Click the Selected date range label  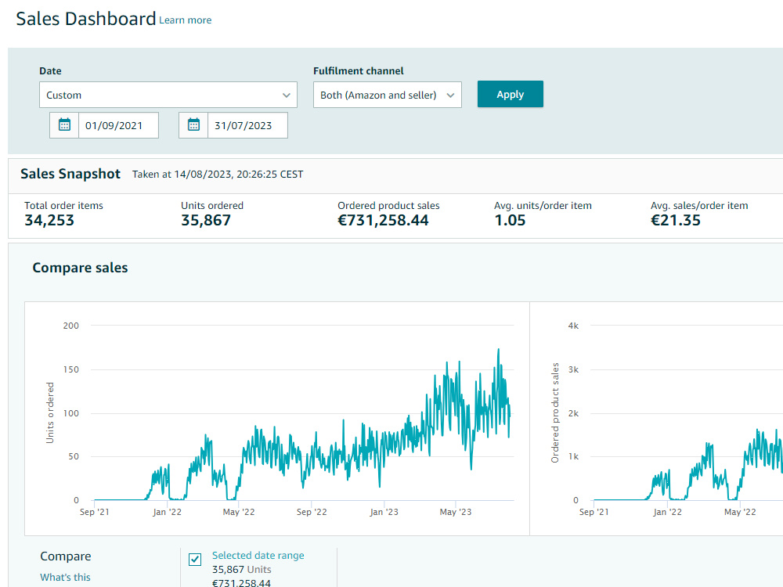point(258,555)
